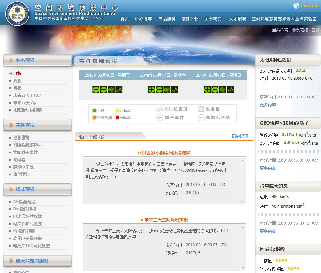Expand the 事件警报 sidebar section

click(x=37, y=125)
